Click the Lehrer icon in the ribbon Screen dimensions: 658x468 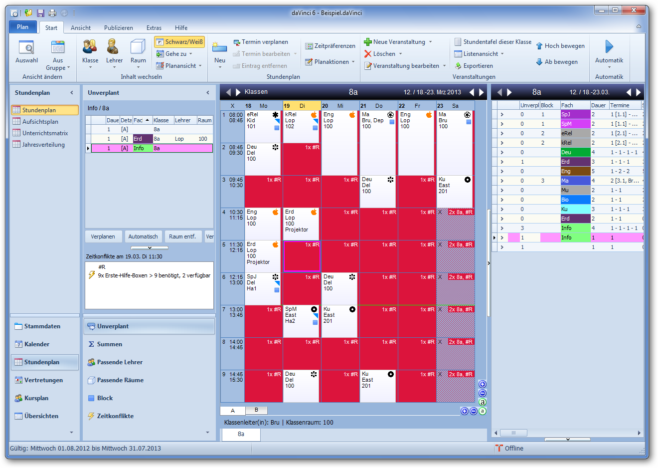pos(114,48)
